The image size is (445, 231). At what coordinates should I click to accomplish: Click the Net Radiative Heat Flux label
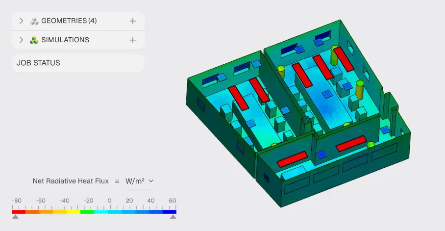(71, 181)
